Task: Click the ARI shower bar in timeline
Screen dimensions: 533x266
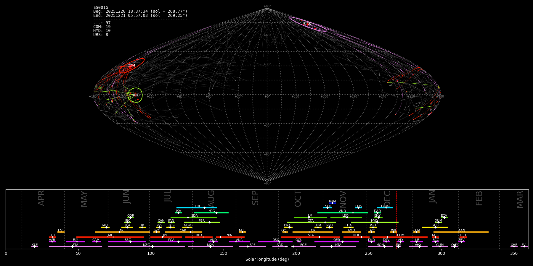Action: coord(122,232)
